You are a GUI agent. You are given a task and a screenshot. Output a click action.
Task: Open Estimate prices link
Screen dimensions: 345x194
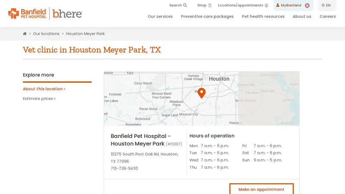(x=39, y=99)
